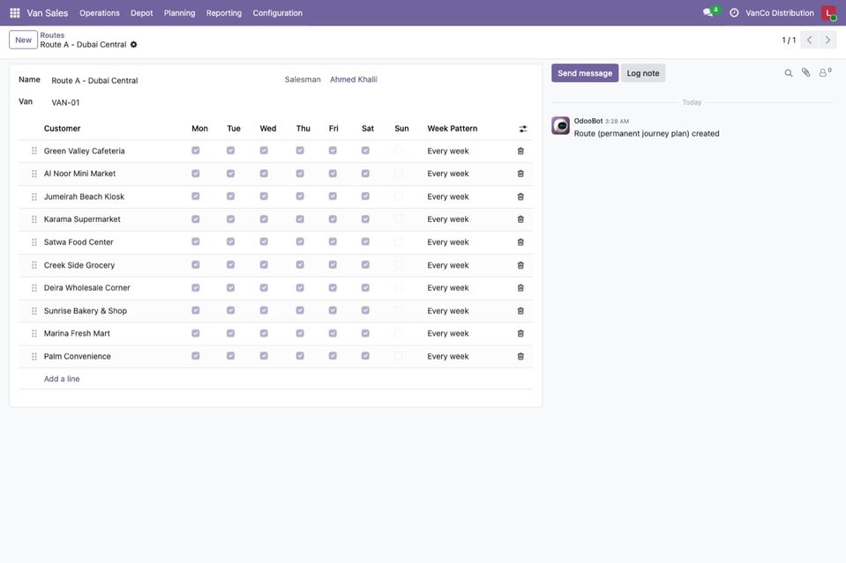Go to next record arrow
Viewport: 846px width, 563px height.
(x=827, y=40)
